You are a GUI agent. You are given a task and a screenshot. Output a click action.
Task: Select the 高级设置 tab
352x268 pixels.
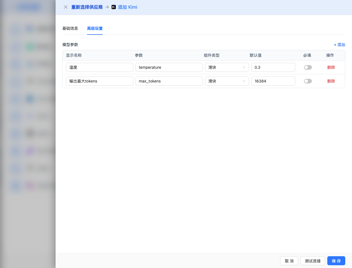click(95, 28)
